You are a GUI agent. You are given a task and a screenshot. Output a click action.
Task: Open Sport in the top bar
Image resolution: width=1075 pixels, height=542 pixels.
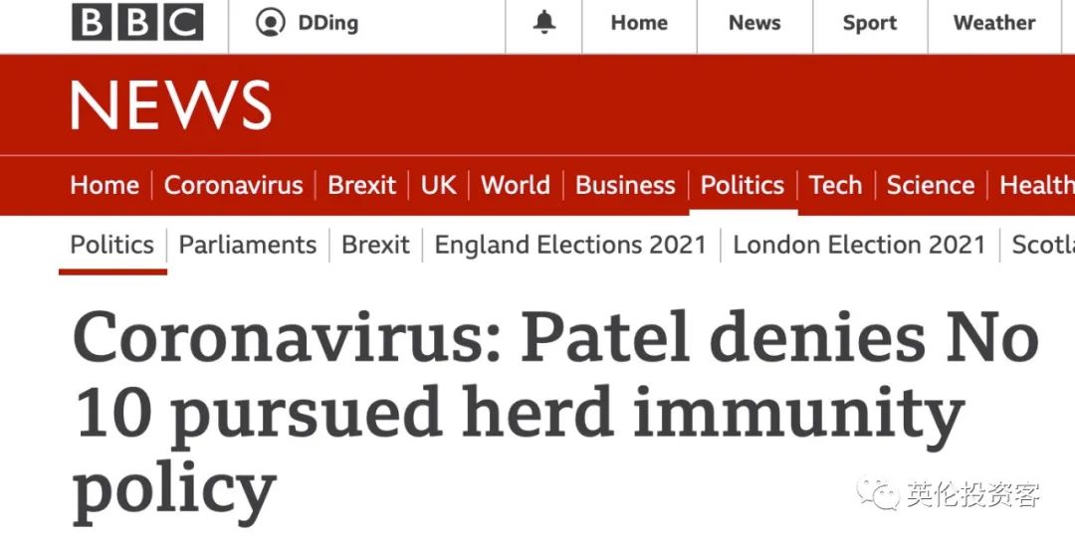coord(869,23)
